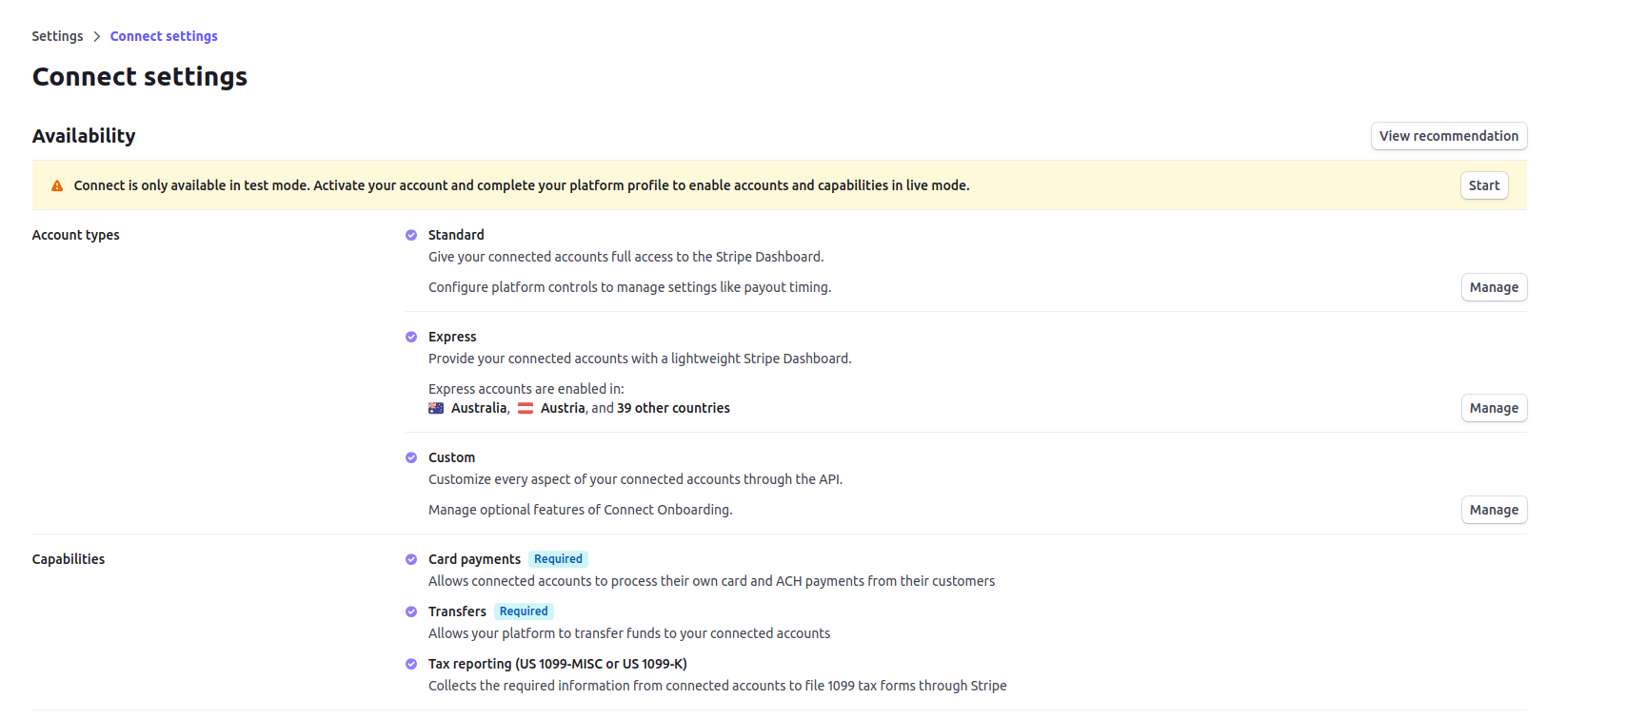
Task: Click the checkmark icon beside Express
Action: (x=411, y=337)
